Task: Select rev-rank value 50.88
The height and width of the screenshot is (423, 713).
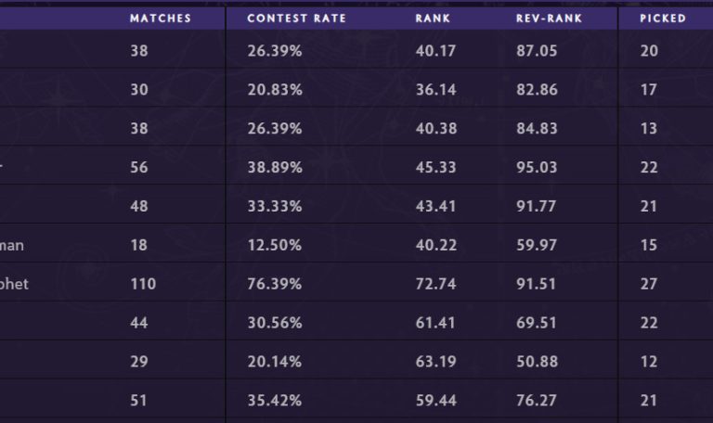Action: point(537,362)
